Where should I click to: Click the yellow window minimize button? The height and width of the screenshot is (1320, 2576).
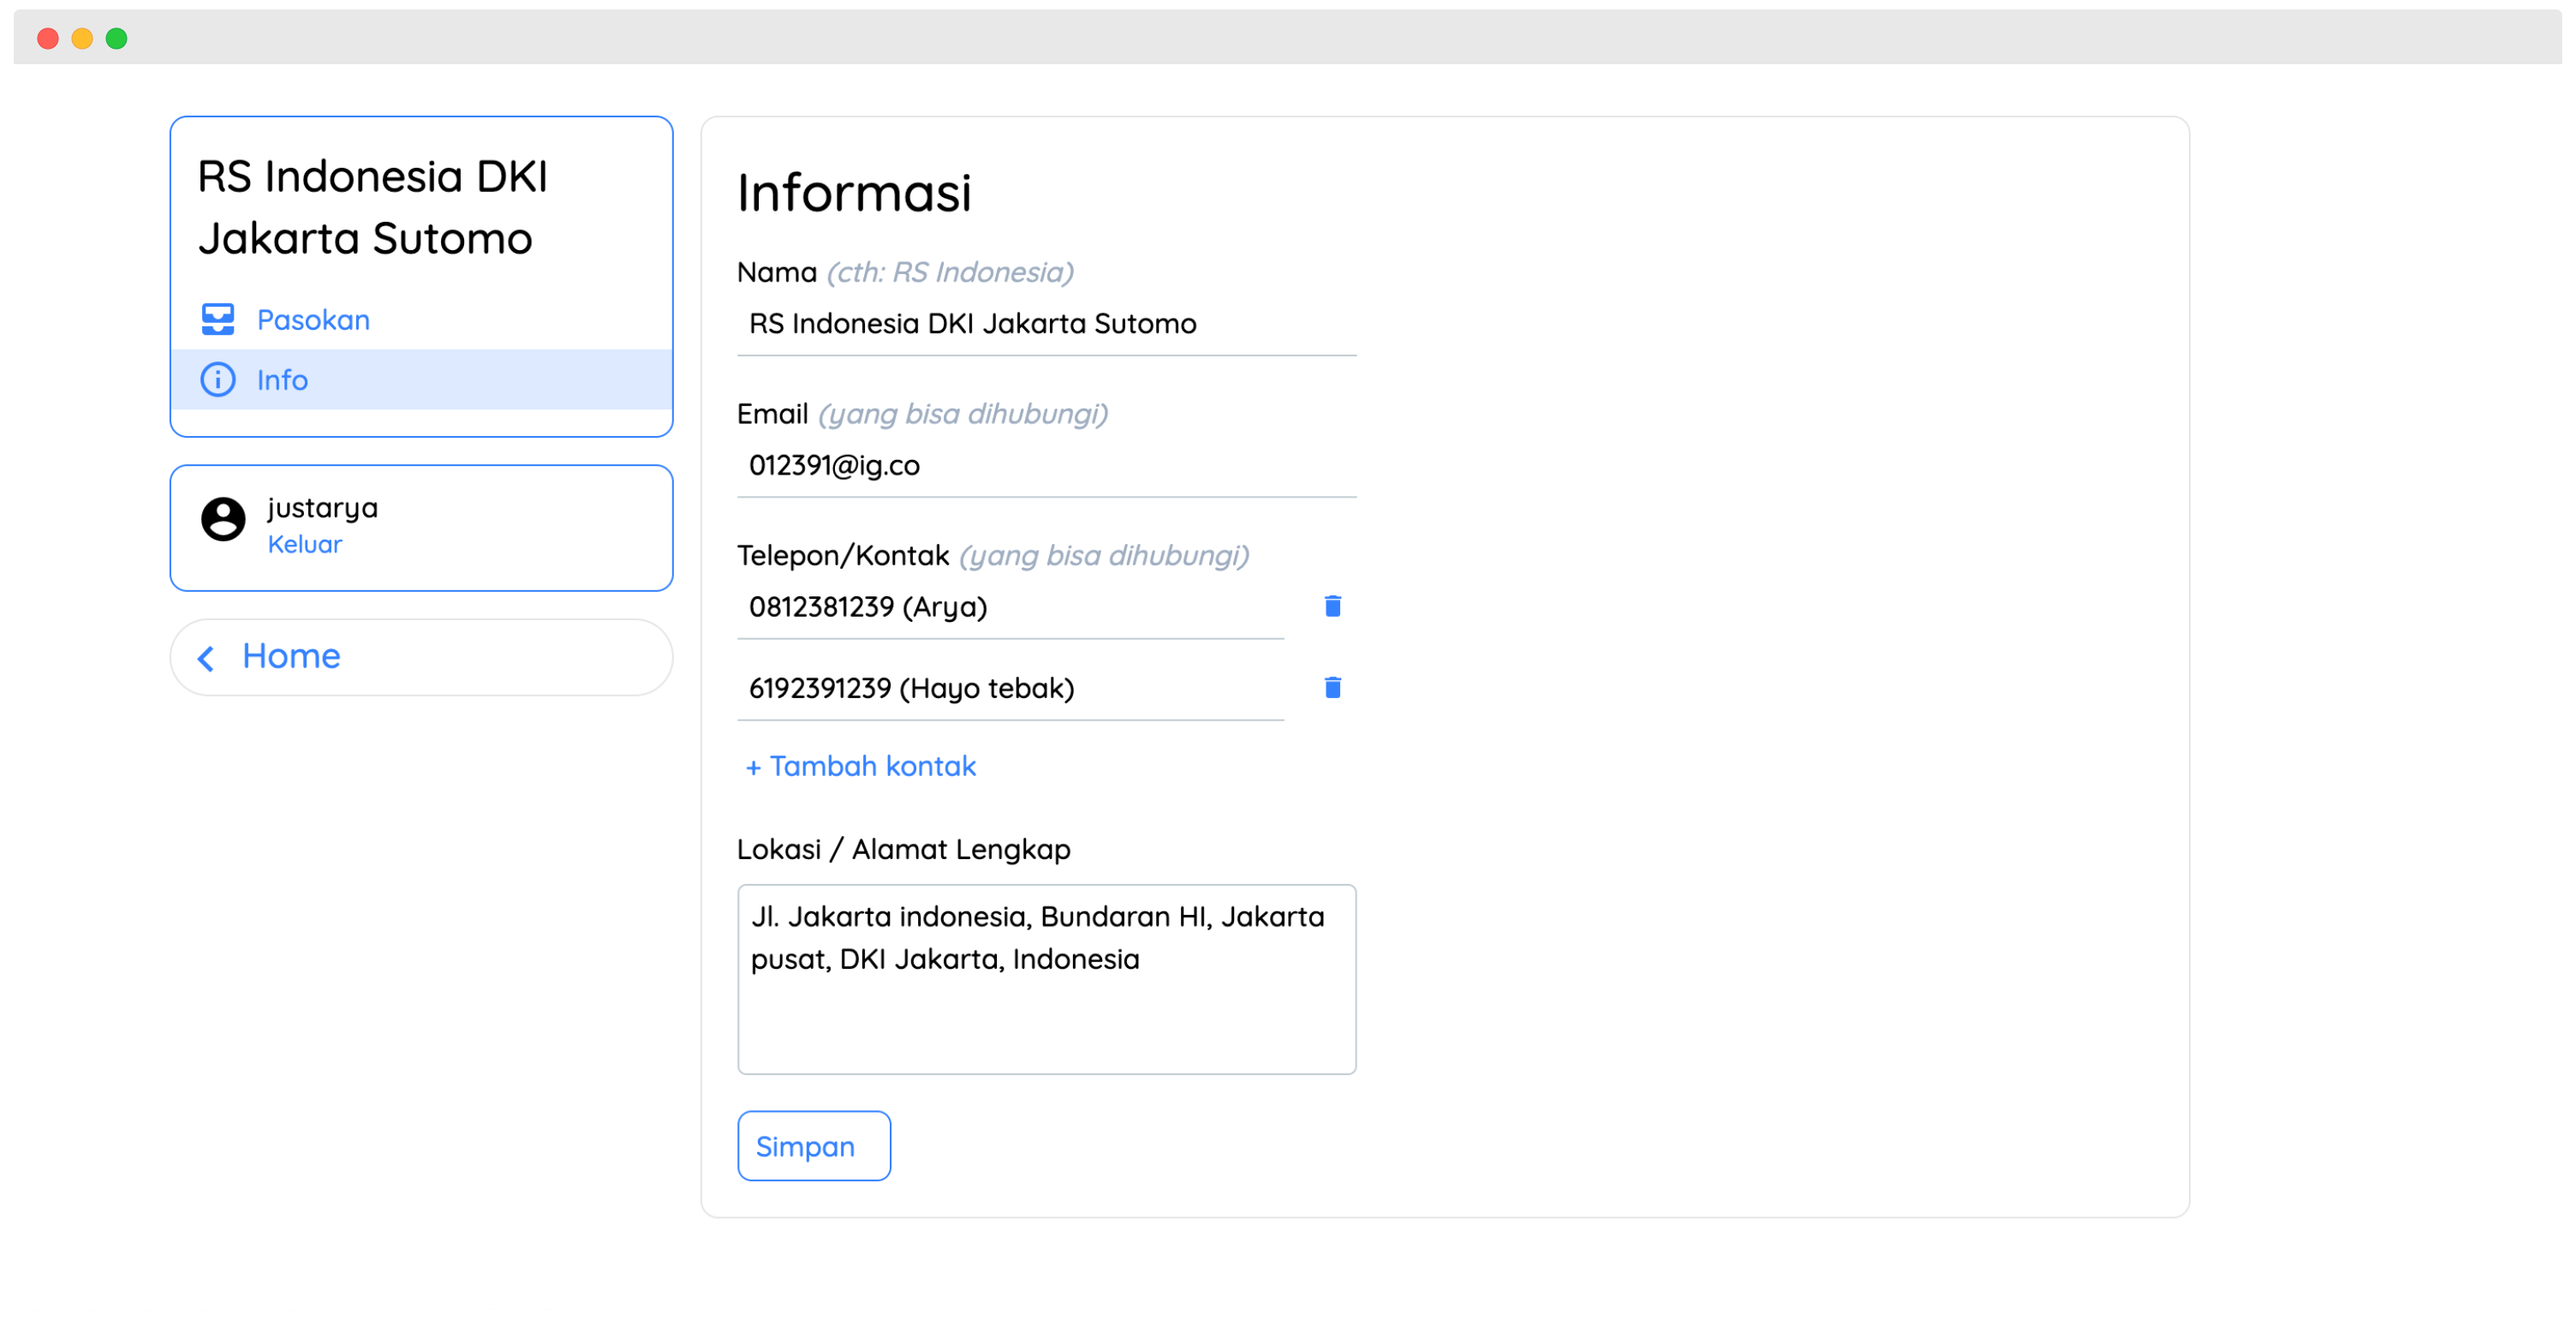point(82,38)
